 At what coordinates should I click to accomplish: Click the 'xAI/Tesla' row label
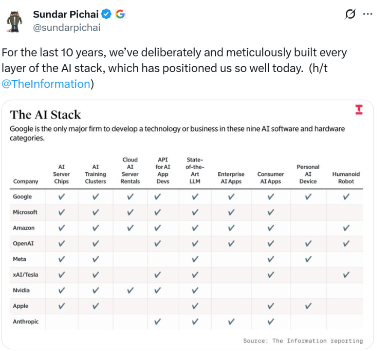pyautogui.click(x=26, y=274)
